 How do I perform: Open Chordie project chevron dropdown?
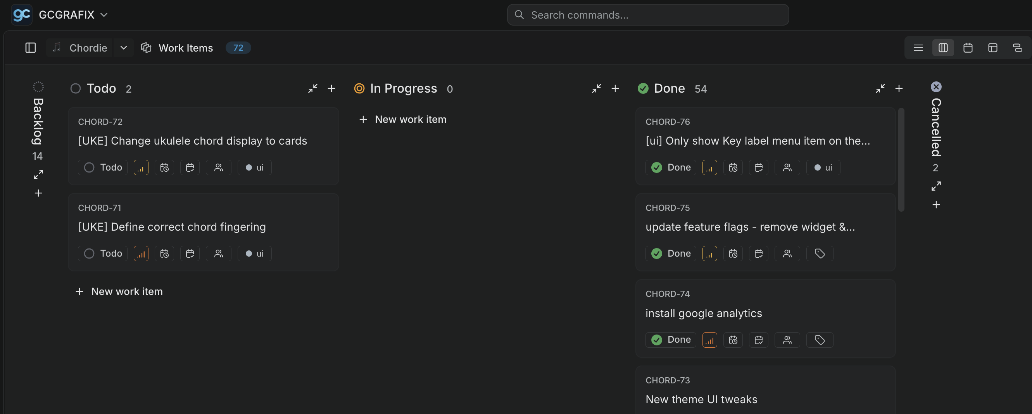(123, 48)
